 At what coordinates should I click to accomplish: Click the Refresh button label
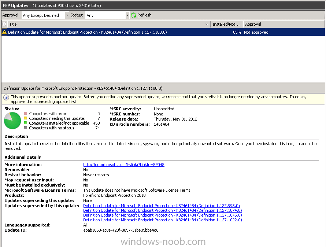click(144, 15)
